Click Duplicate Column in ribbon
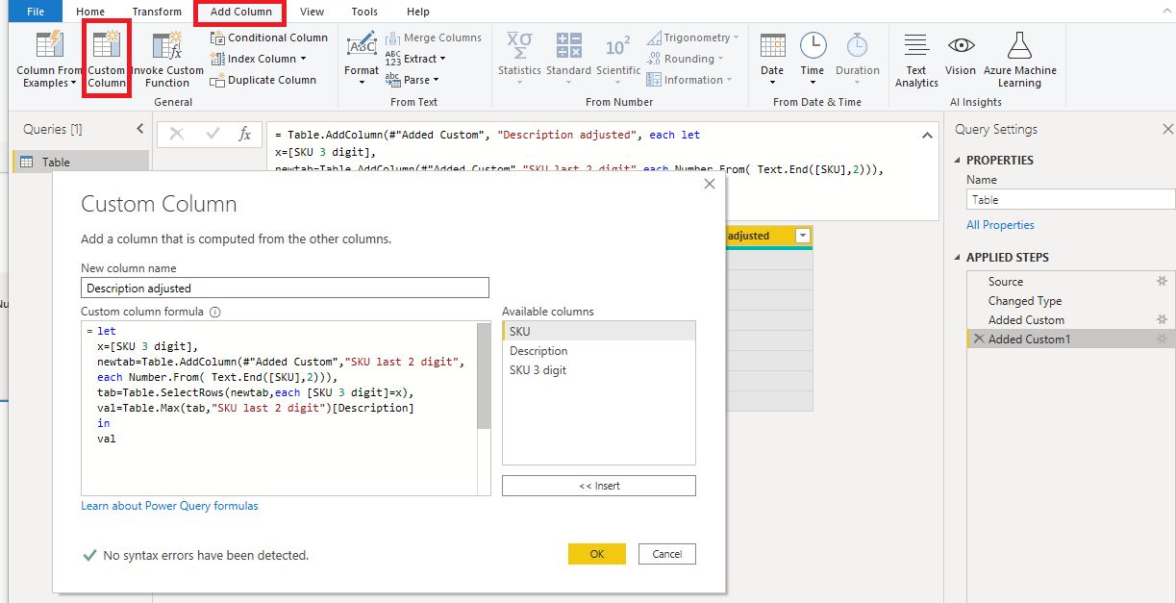The height and width of the screenshot is (603, 1176). pos(263,80)
